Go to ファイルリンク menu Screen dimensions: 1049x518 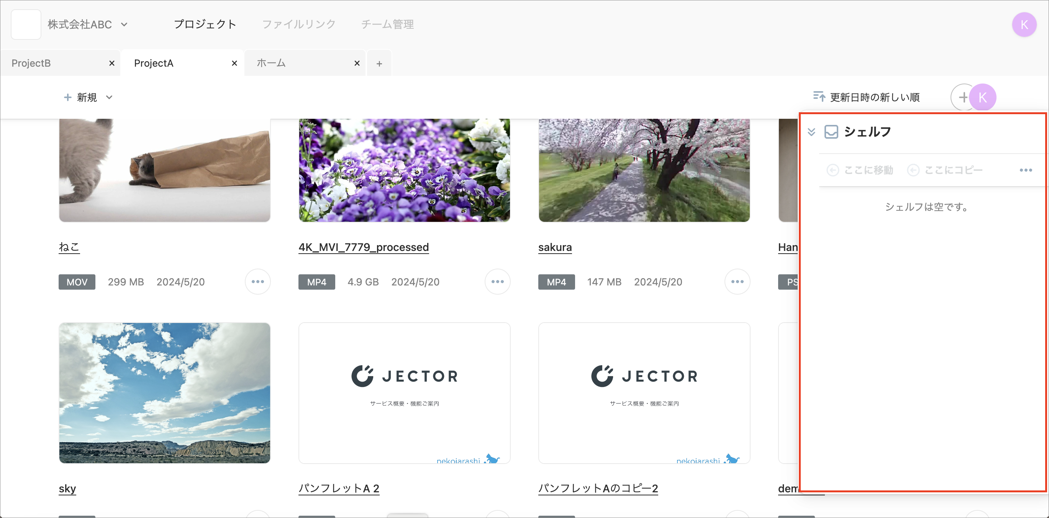(299, 25)
